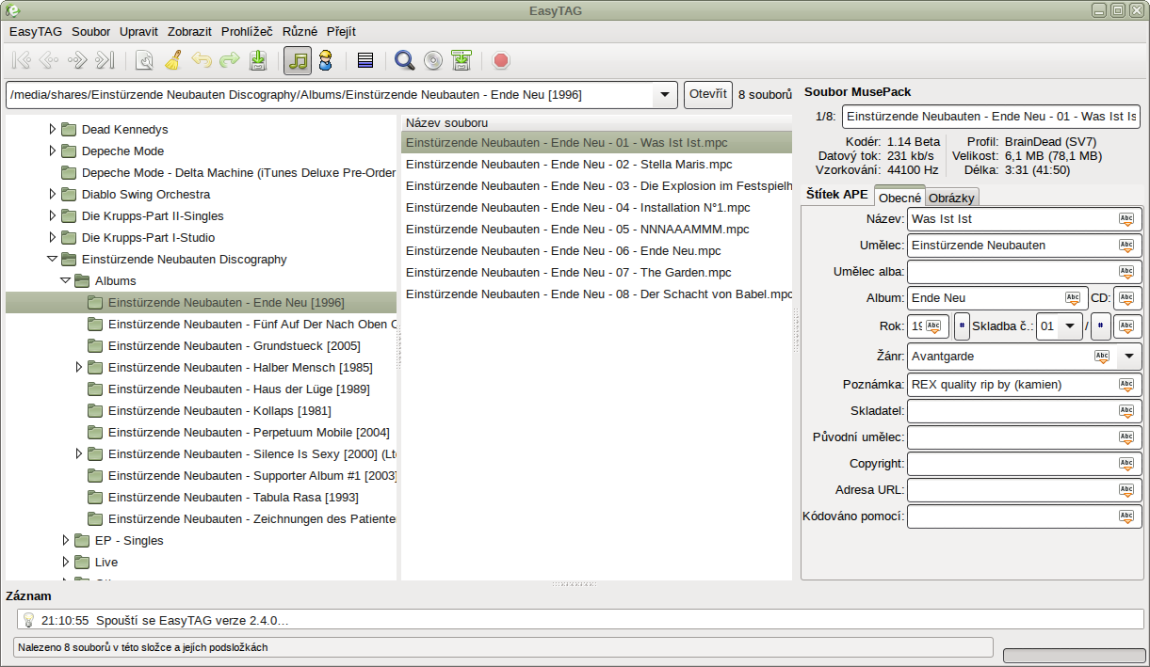Generate a playlist with toolbar icon

click(x=462, y=61)
